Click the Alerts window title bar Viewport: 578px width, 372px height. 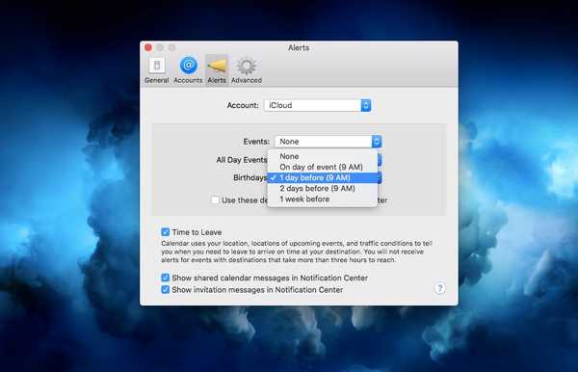point(299,47)
